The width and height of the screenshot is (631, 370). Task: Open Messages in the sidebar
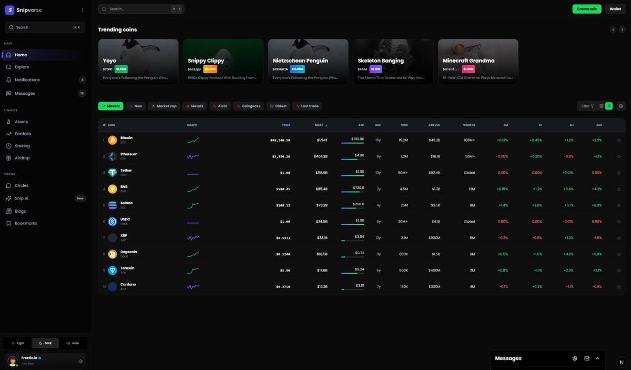click(43, 93)
